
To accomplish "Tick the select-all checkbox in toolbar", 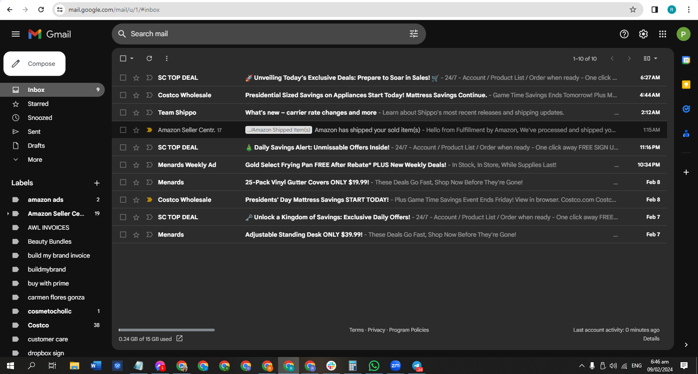I will 123,58.
